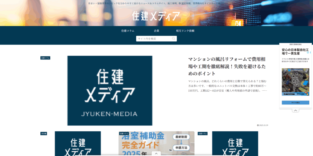The height and width of the screenshot is (156, 313).
Task: Open the large JYUKEN-MEDIA featured thumbnail
Action: (x=110, y=91)
